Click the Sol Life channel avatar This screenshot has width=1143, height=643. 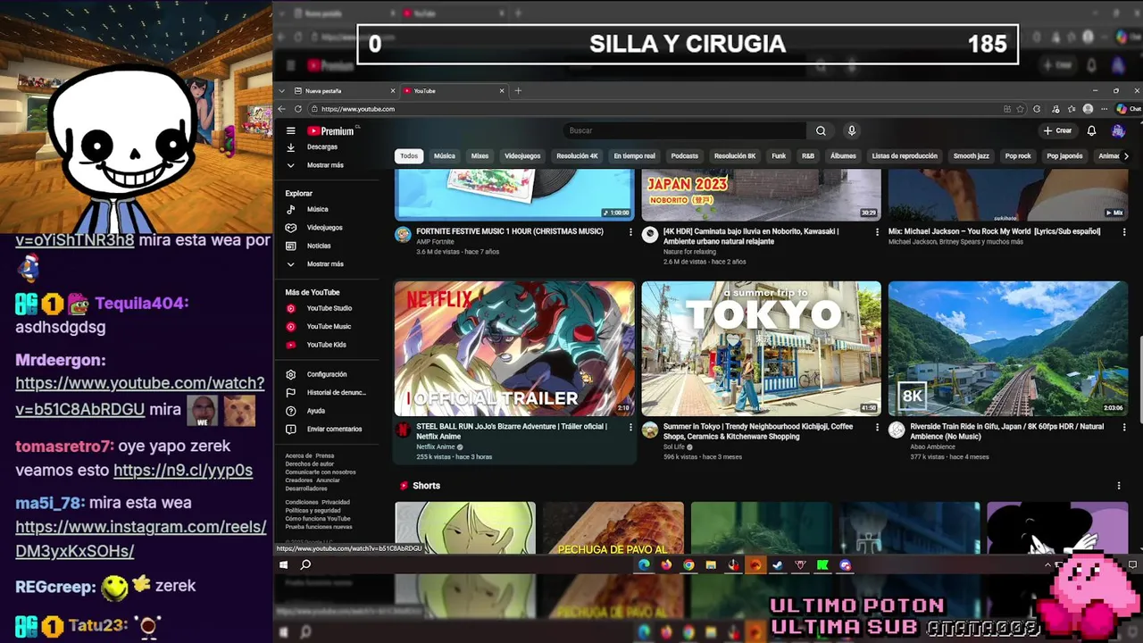click(x=650, y=430)
